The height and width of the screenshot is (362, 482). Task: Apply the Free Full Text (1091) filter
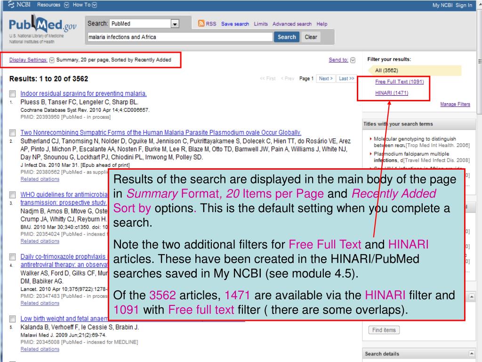click(x=399, y=82)
